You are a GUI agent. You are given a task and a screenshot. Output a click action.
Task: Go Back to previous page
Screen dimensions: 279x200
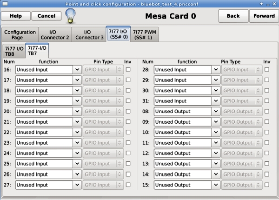[x=233, y=16]
